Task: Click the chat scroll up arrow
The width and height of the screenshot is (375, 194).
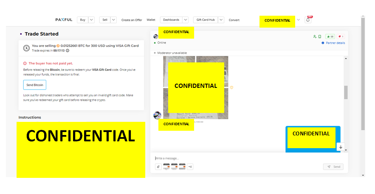Action: click(346, 59)
